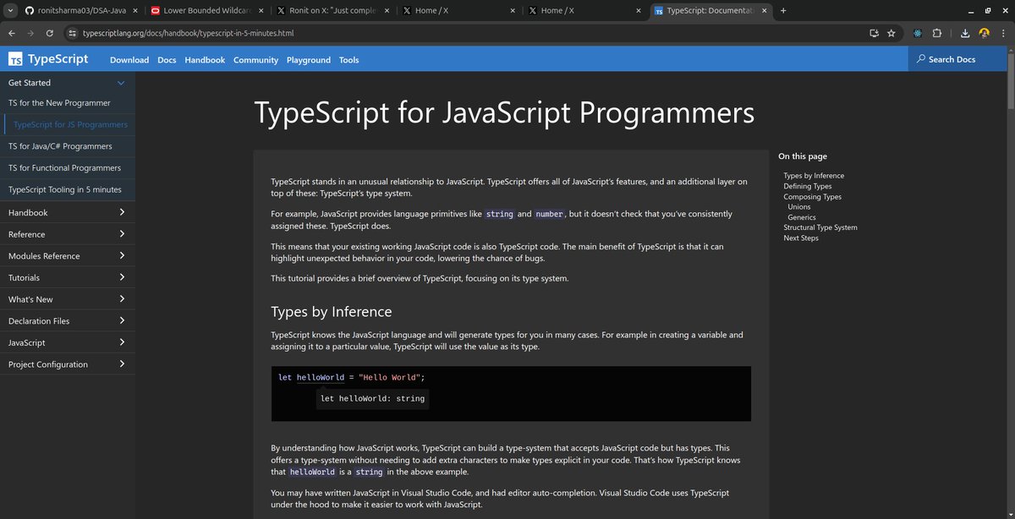
Task: Jump to Composing Types section
Action: click(x=812, y=197)
